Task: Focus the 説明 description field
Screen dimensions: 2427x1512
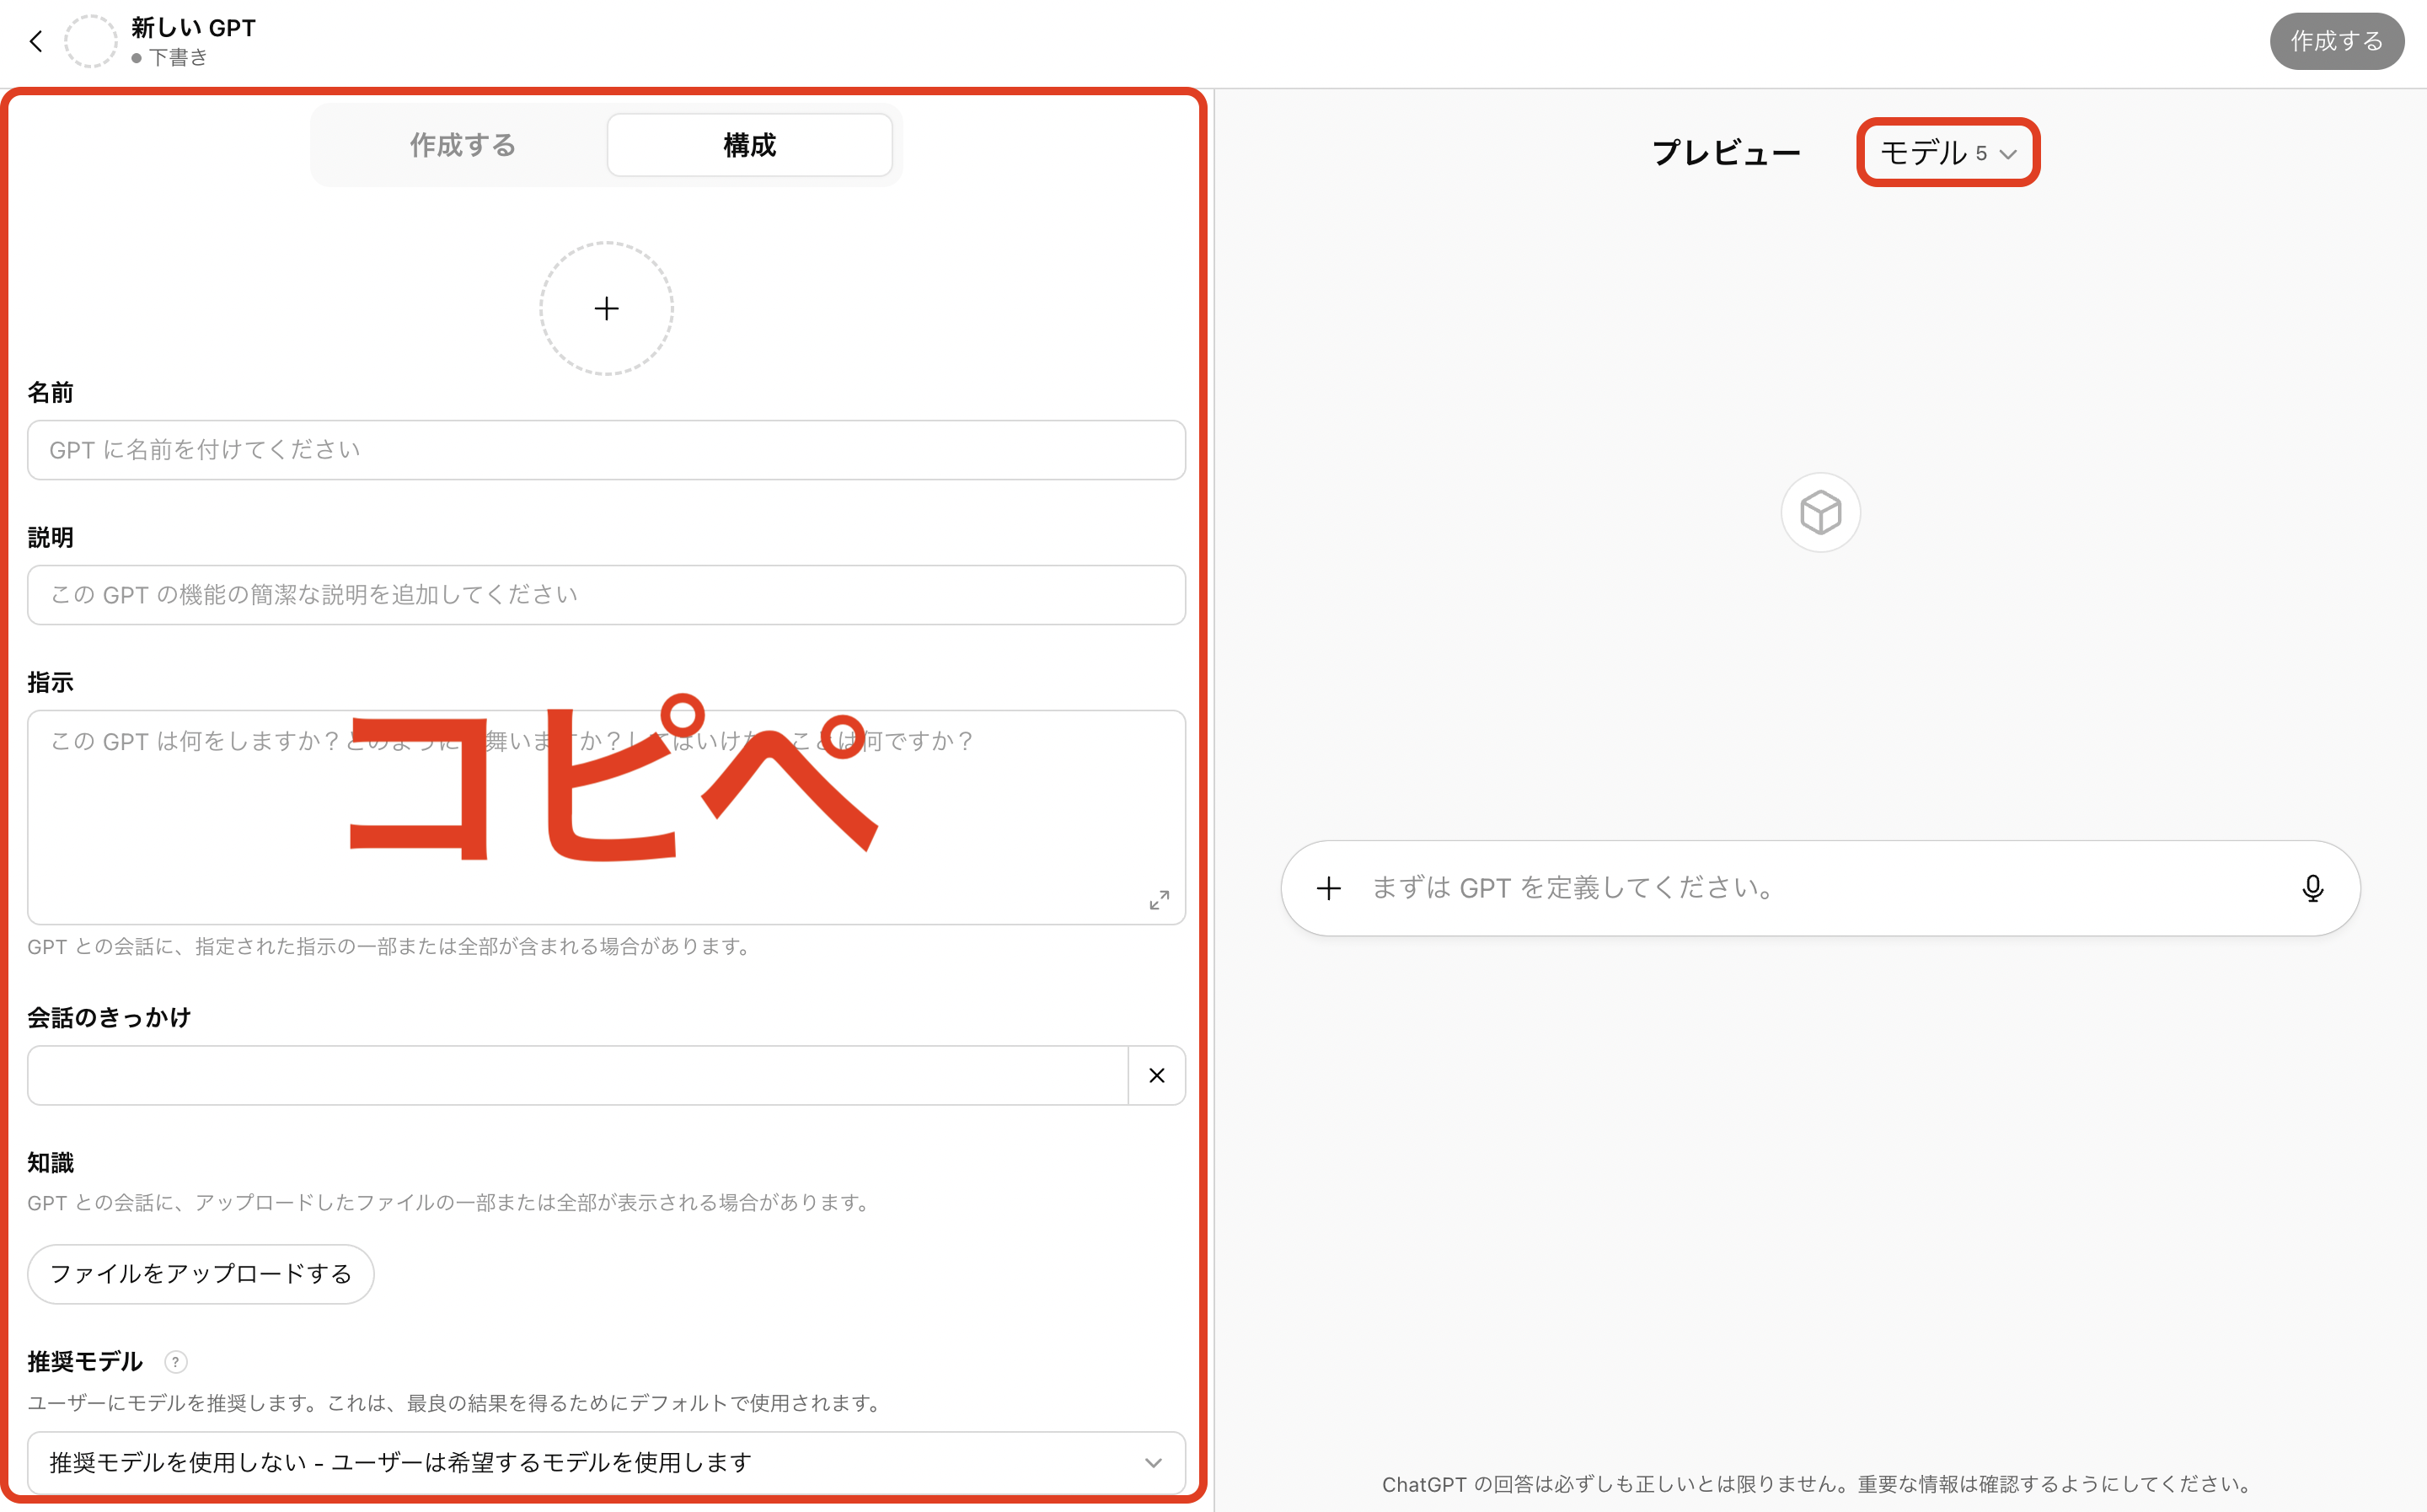Action: click(x=606, y=595)
